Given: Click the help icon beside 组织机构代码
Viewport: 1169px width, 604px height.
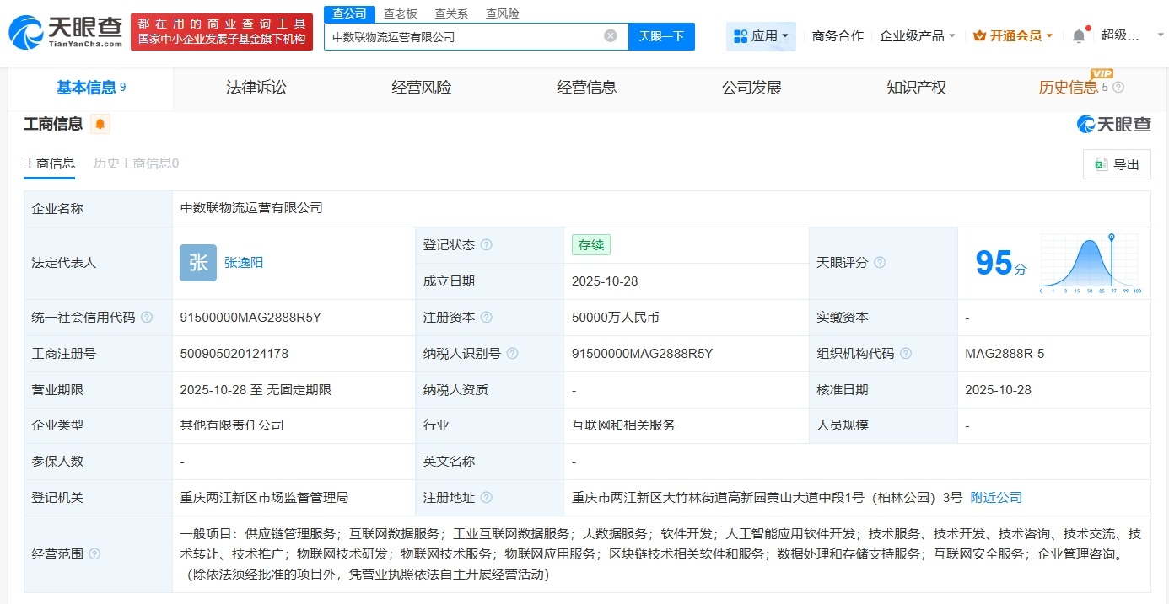Looking at the screenshot, I should point(905,354).
